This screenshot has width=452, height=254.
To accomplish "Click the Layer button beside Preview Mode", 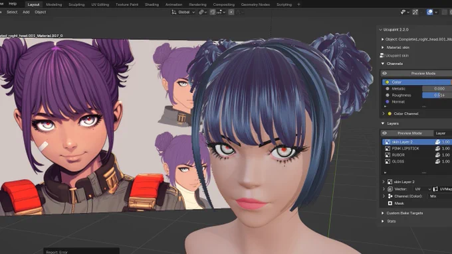I will click(443, 133).
